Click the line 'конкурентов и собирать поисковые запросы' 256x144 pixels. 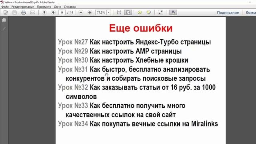(136, 78)
